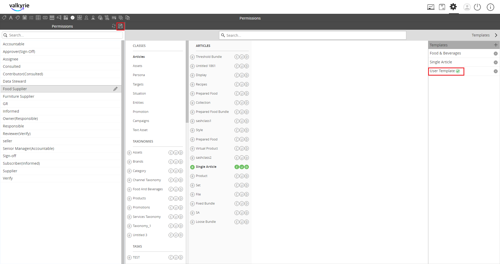The image size is (500, 264).
Task: Click the four-square pattern grid toolbar icon
Action: coord(66,18)
